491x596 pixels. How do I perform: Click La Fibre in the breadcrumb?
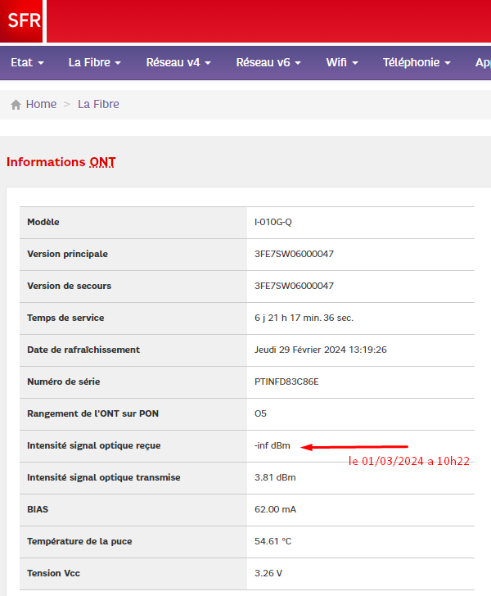pyautogui.click(x=98, y=104)
